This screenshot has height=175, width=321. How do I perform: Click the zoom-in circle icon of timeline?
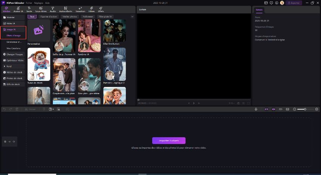pyautogui.click(x=316, y=109)
